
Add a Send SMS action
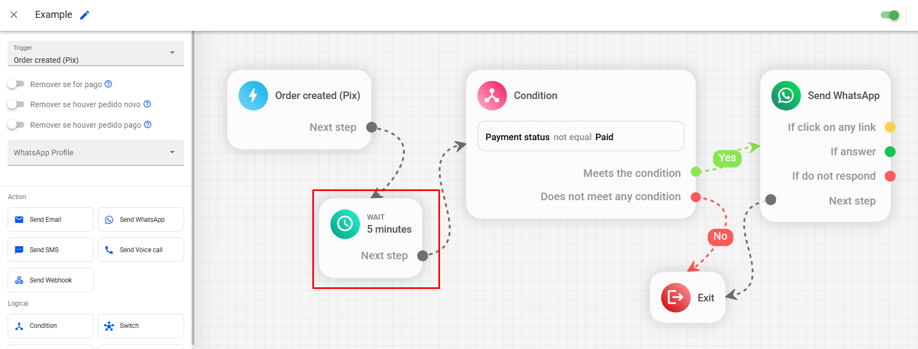pos(50,250)
